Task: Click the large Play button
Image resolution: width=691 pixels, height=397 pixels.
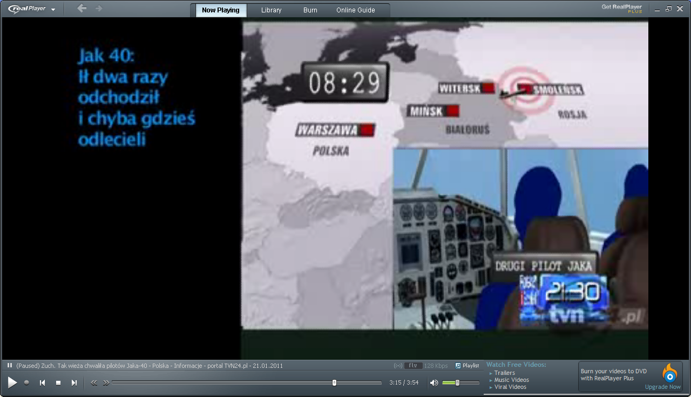Action: point(12,382)
